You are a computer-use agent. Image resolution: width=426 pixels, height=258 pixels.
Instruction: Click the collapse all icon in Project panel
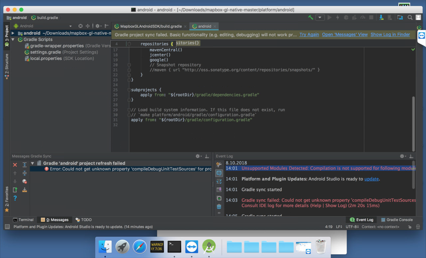coord(88,26)
